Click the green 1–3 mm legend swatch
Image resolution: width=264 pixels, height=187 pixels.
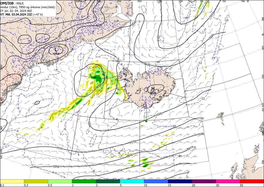pyautogui.click(x=84, y=181)
